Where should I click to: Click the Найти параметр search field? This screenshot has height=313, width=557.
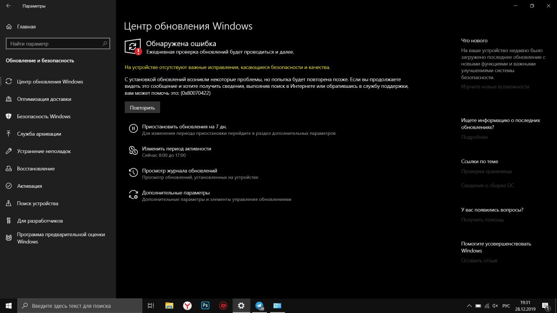point(57,43)
